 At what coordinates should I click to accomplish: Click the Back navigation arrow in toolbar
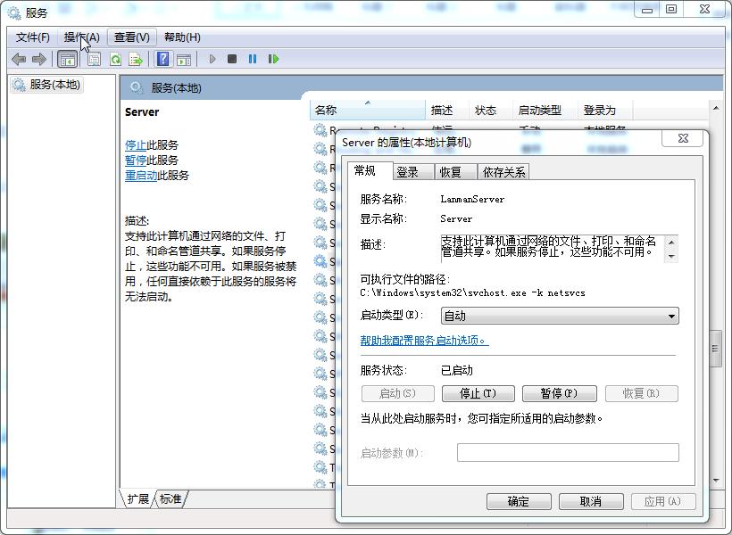pos(18,59)
